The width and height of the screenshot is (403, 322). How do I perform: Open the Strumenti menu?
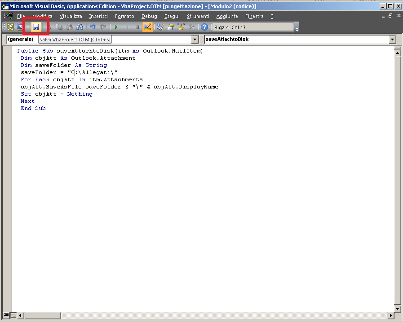pyautogui.click(x=198, y=17)
